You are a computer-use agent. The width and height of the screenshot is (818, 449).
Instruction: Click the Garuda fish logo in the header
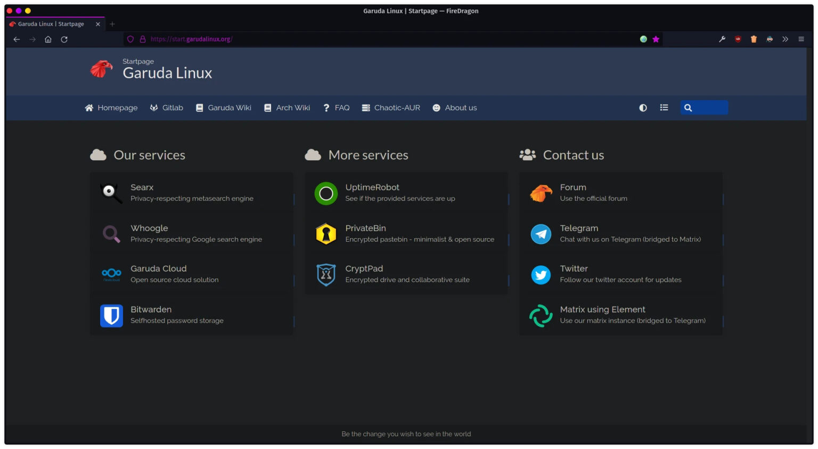[101, 68]
